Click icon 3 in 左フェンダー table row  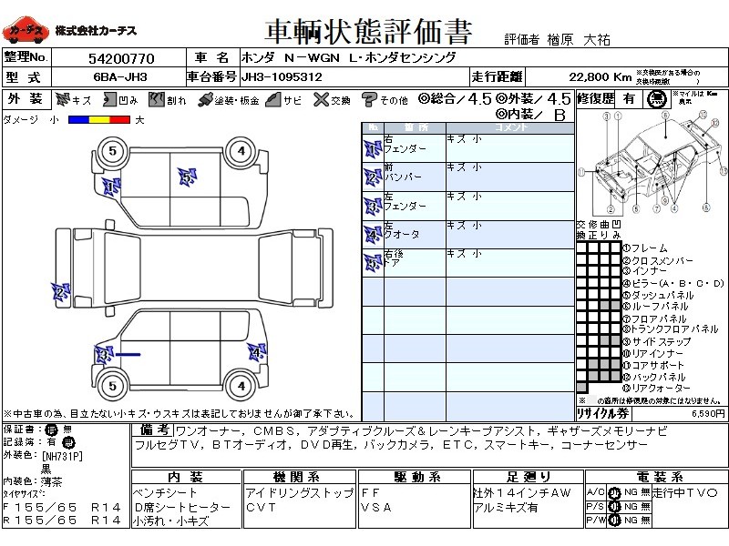click(x=373, y=207)
